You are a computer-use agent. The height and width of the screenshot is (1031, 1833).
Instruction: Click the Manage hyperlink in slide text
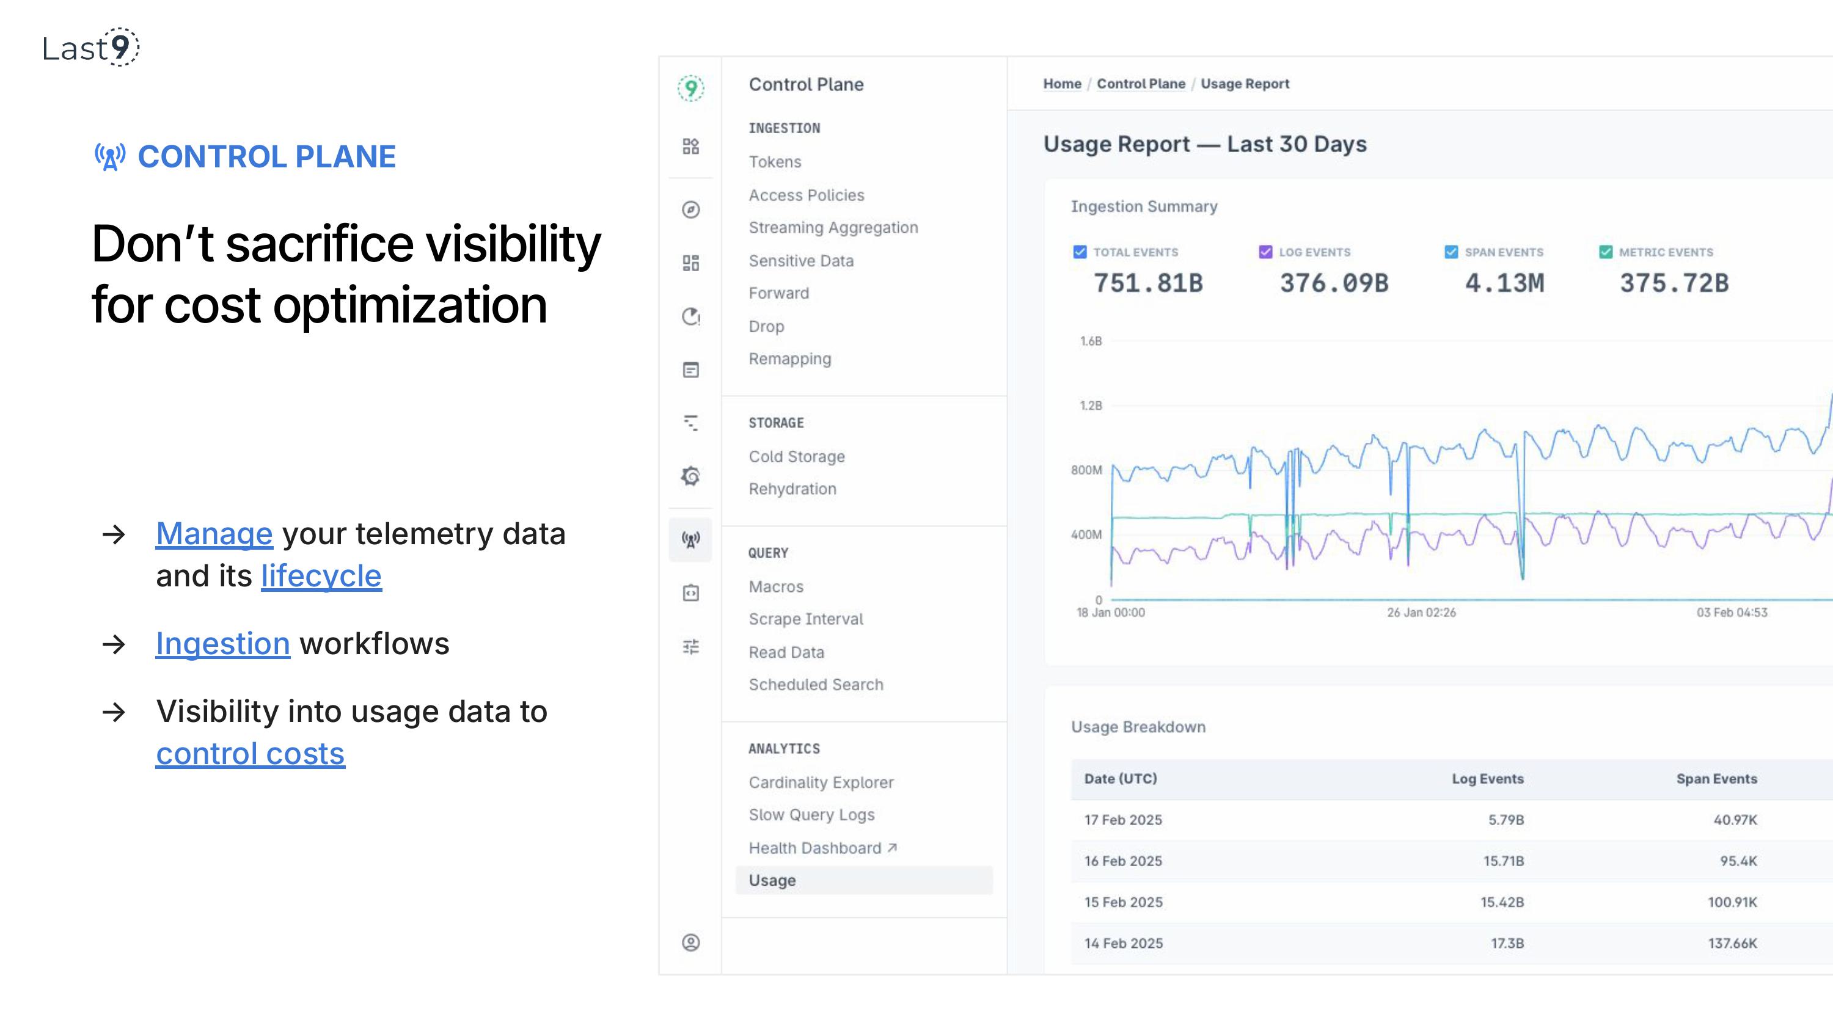214,534
